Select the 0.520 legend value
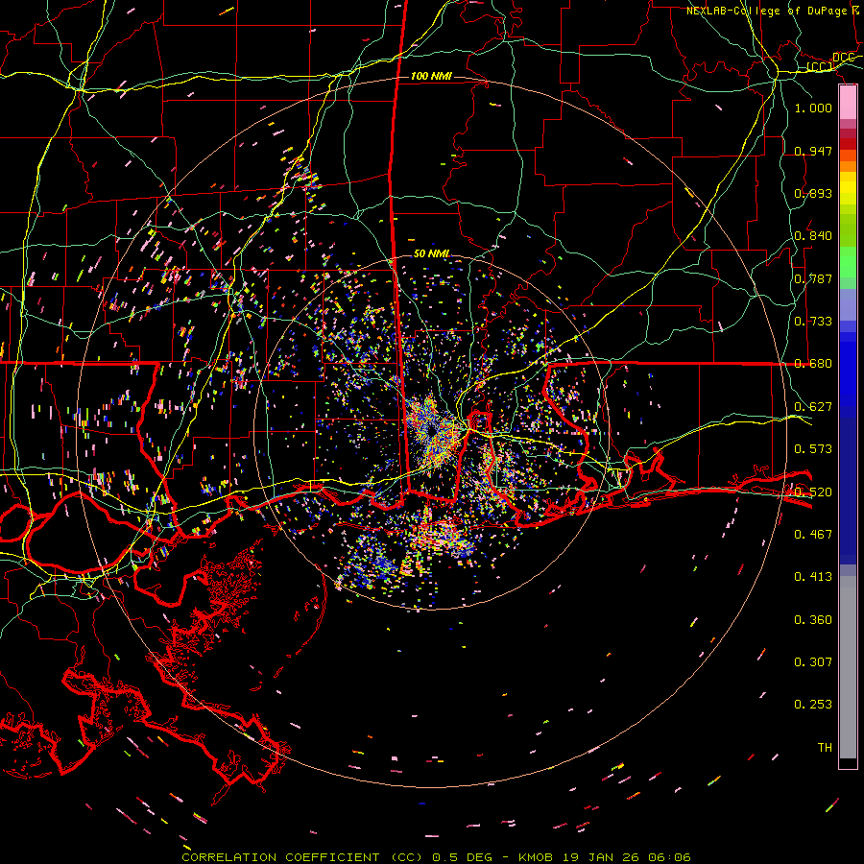 pos(813,492)
